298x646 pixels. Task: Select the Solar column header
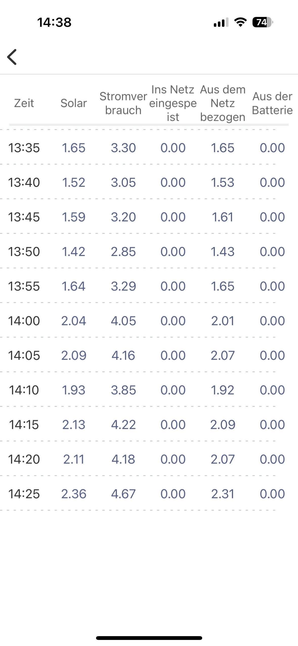click(74, 103)
